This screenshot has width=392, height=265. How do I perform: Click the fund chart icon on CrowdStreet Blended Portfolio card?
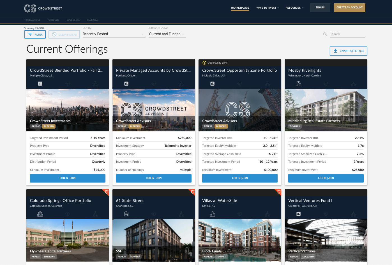[40, 84]
